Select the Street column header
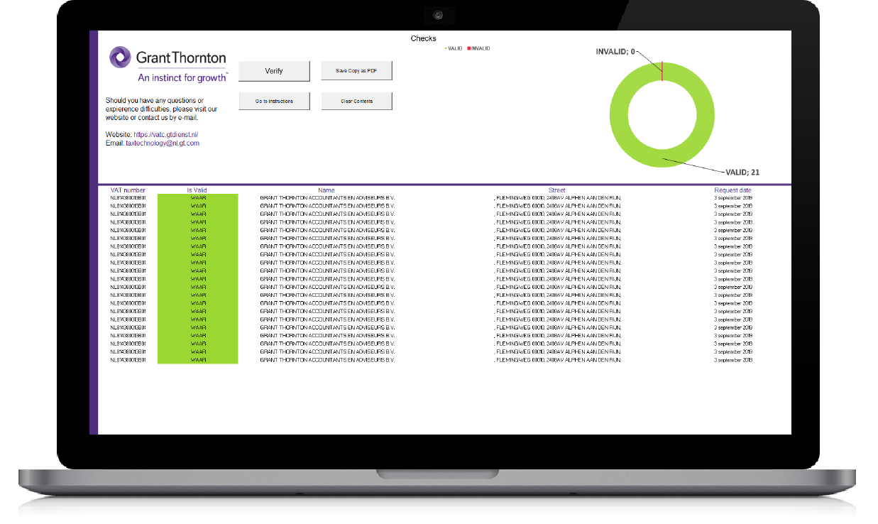878x524 pixels. 556,190
